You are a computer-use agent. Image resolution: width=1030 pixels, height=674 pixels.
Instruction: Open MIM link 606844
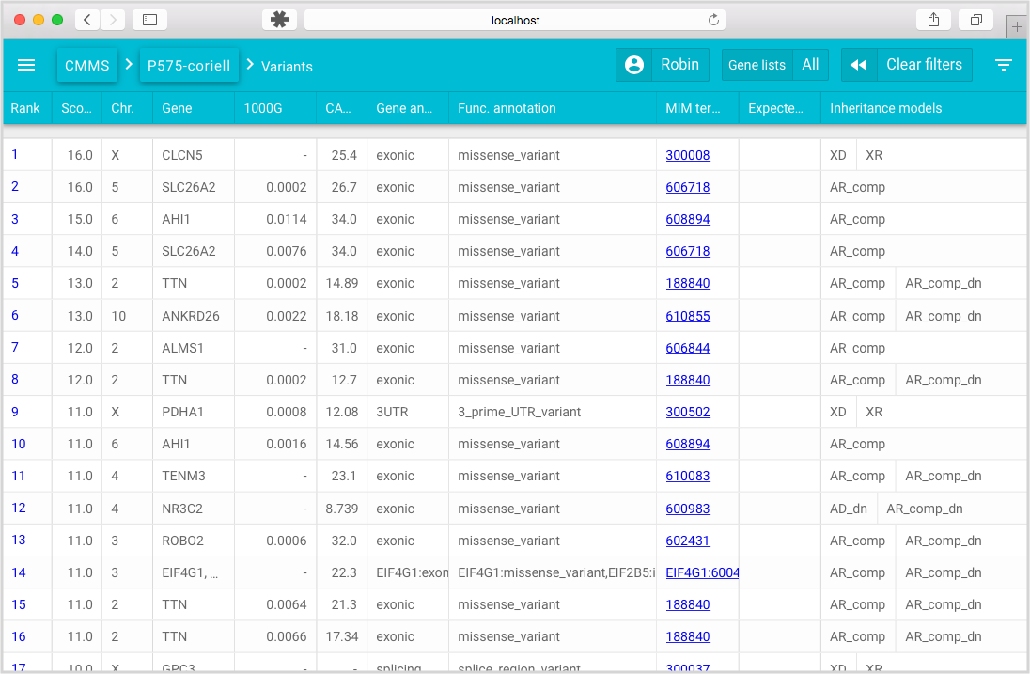(688, 348)
